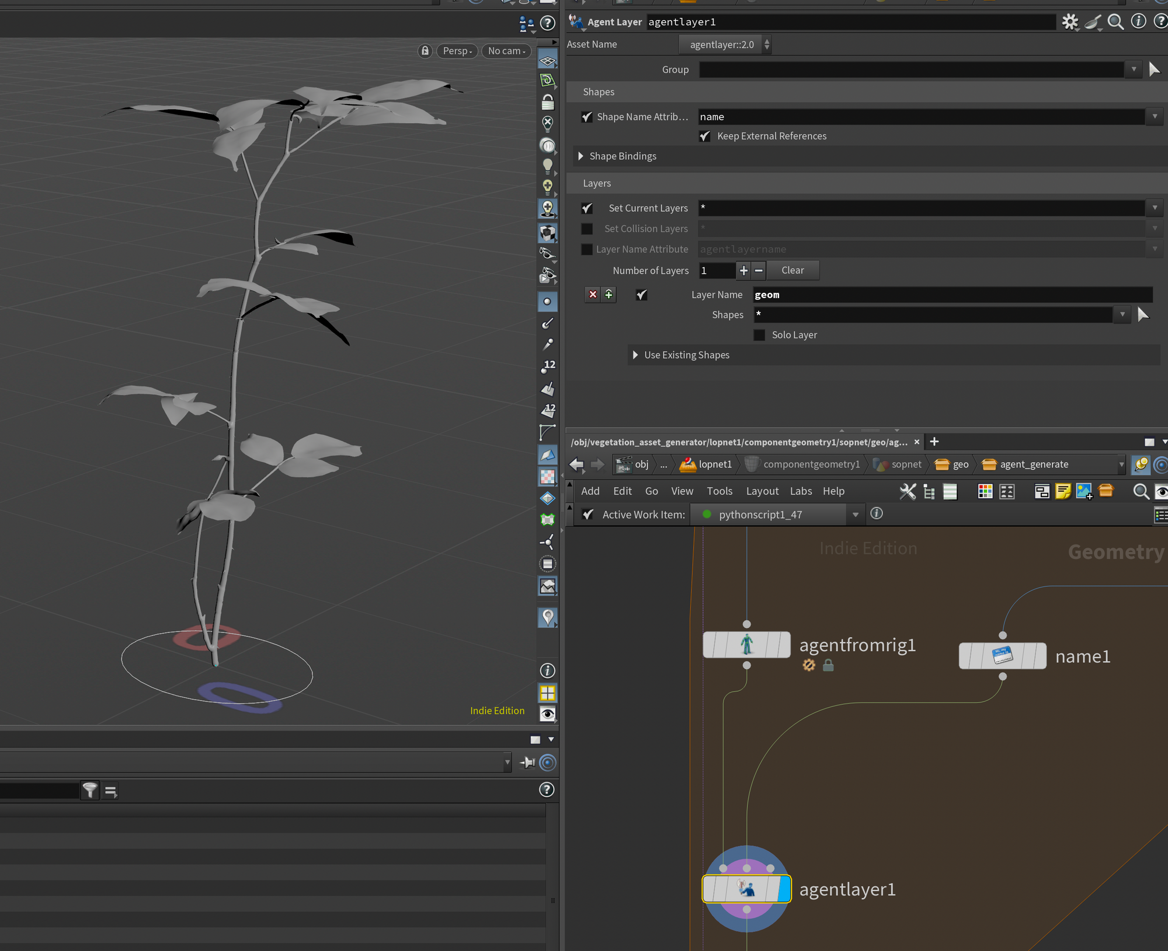Click the Layer Name geom field
The image size is (1168, 951).
click(952, 295)
